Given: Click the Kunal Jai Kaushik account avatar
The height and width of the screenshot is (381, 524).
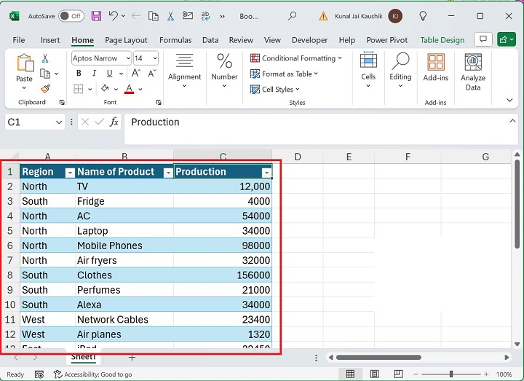Looking at the screenshot, I should [395, 16].
